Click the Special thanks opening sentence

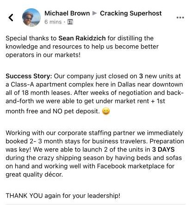tap(82, 47)
